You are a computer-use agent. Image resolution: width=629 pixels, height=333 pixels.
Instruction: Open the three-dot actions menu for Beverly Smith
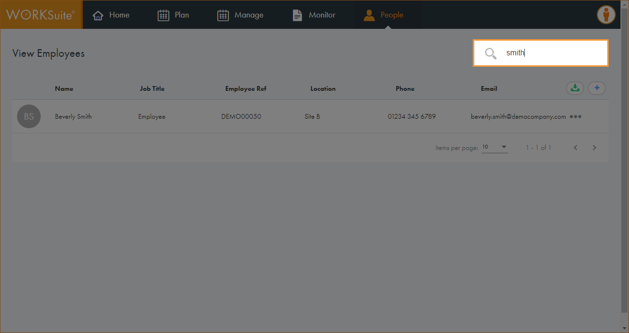[x=576, y=117]
